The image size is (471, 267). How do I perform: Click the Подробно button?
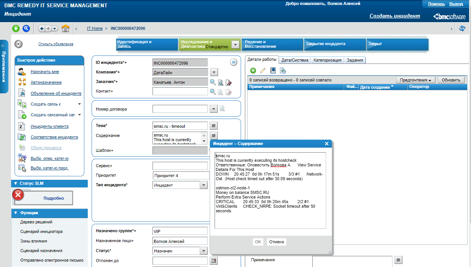[x=54, y=198]
